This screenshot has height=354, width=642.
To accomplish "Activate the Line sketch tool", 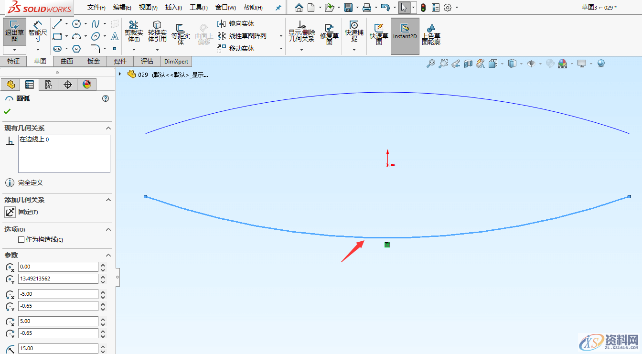I will (x=56, y=24).
